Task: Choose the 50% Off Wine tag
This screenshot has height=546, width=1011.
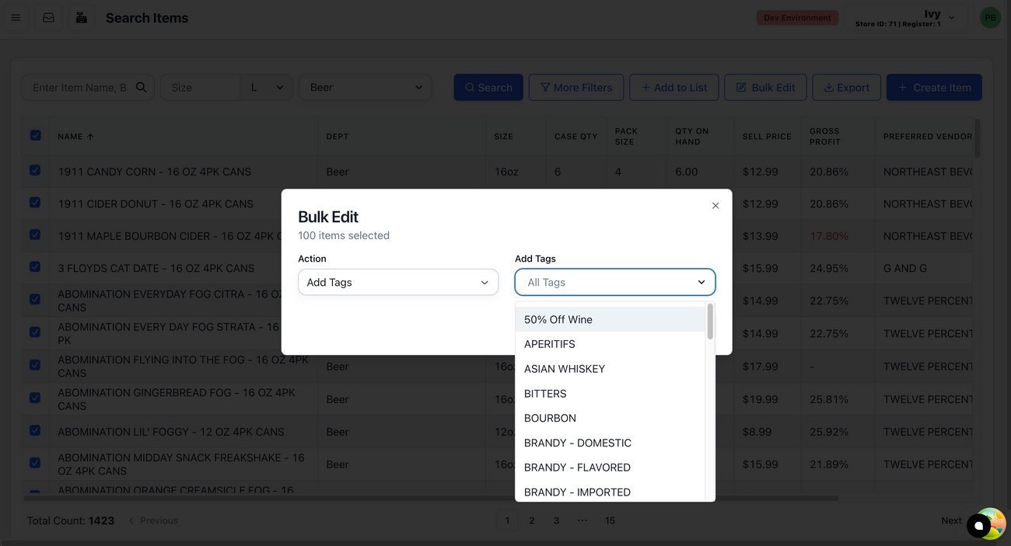Action: pos(558,319)
